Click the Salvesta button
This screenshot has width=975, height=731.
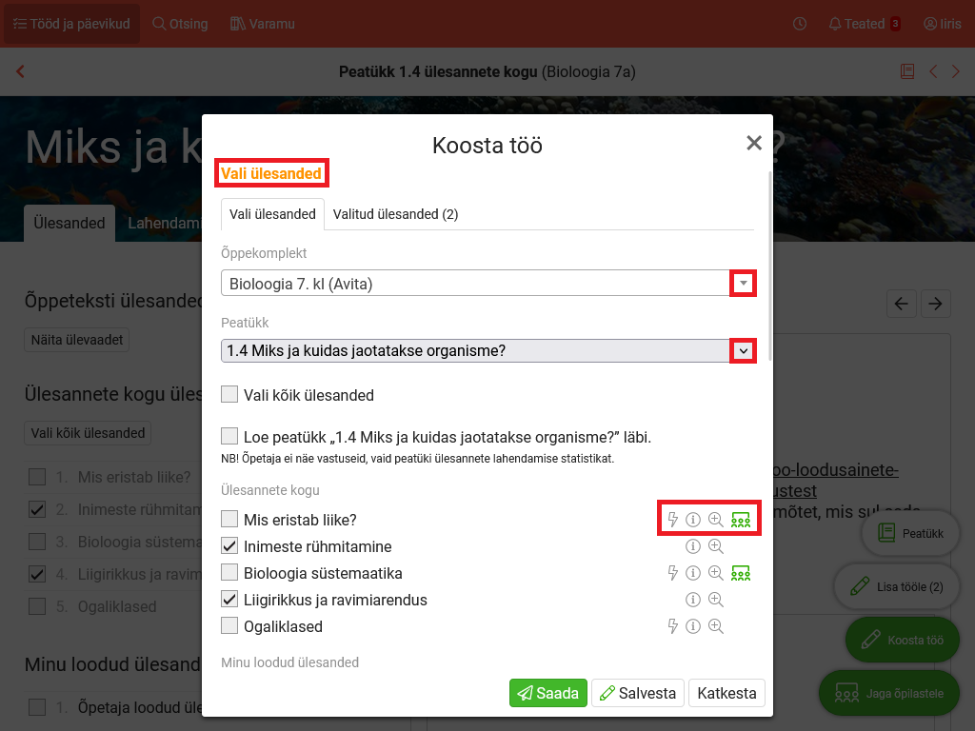(638, 693)
